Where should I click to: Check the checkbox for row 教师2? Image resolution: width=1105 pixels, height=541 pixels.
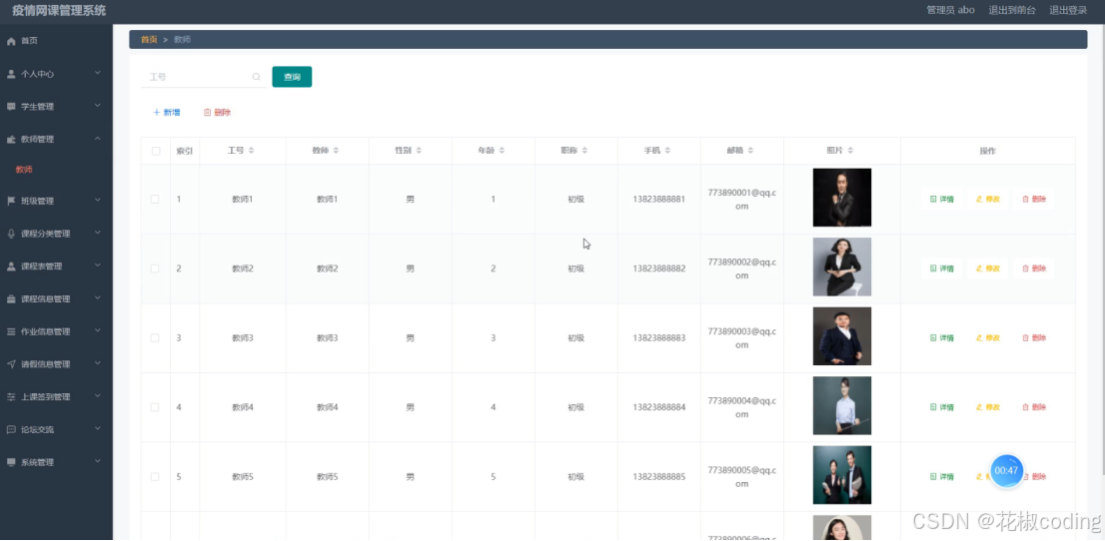(155, 269)
